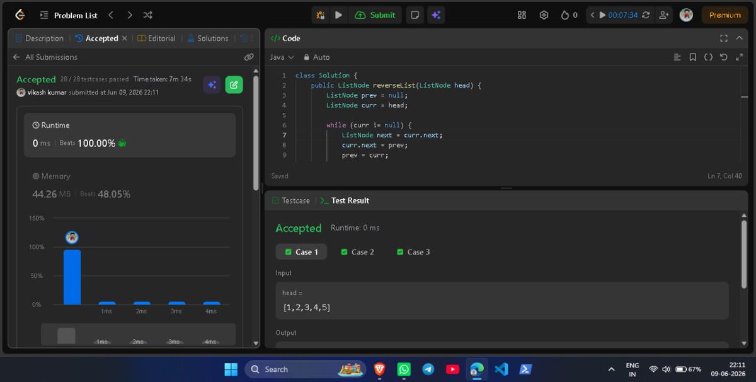Select the Case 3 result

point(413,252)
